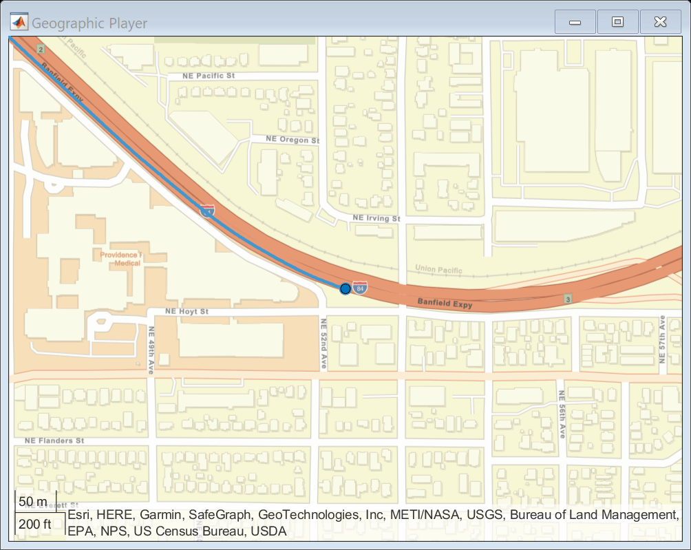
Task: Click the Union Pacific railroad label
Action: [x=439, y=269]
